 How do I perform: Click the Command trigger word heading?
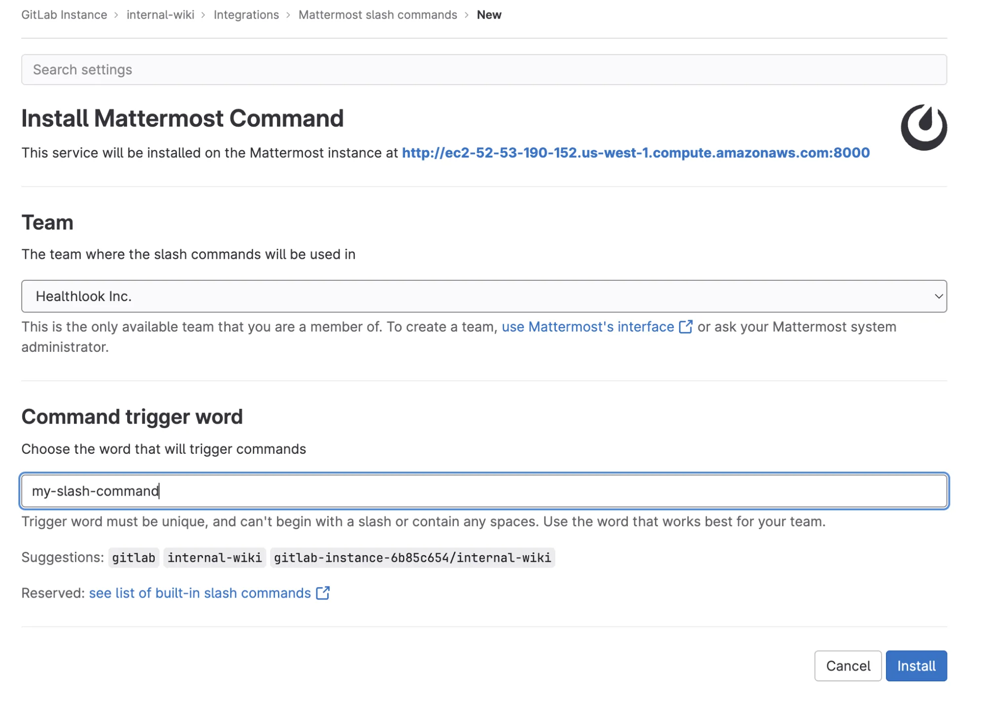click(x=132, y=416)
